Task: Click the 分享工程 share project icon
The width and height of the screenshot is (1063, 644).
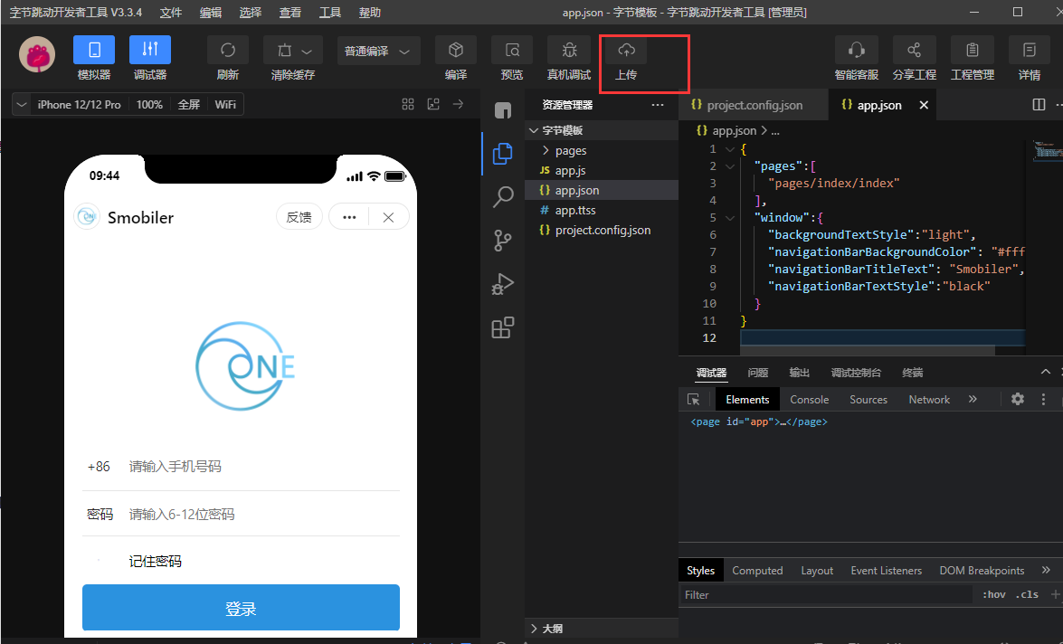Action: tap(914, 50)
